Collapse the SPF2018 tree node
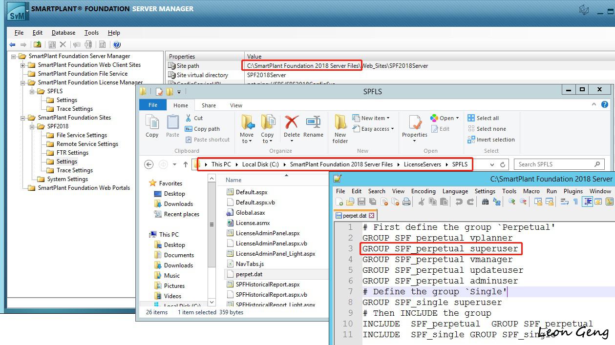Screen dimensions: 615x345 click(32, 126)
